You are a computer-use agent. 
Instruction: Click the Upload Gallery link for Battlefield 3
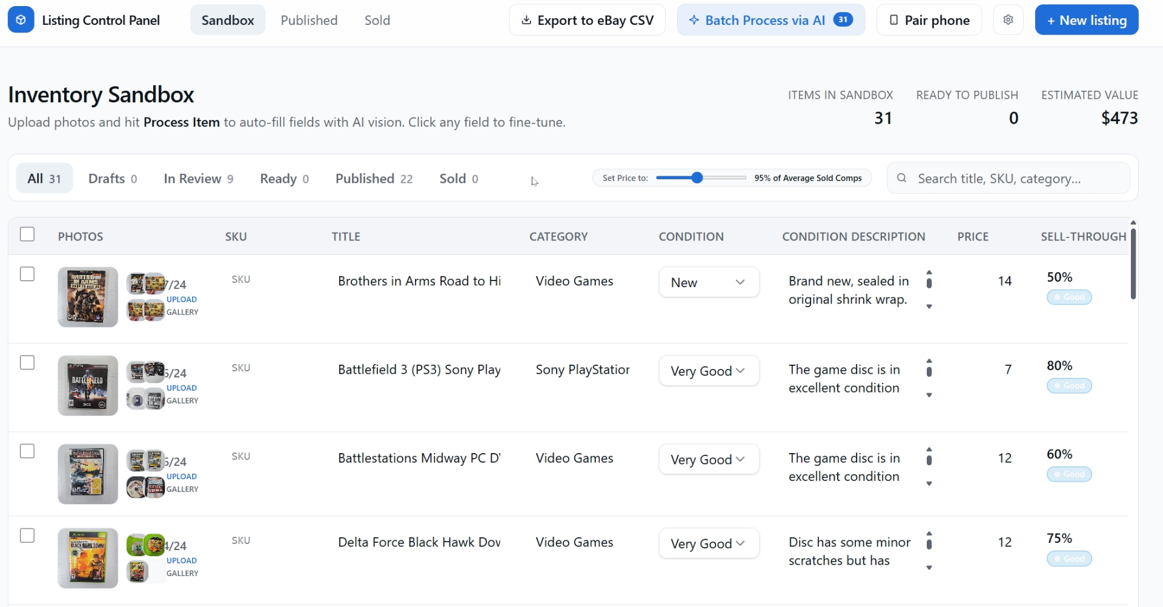click(182, 394)
